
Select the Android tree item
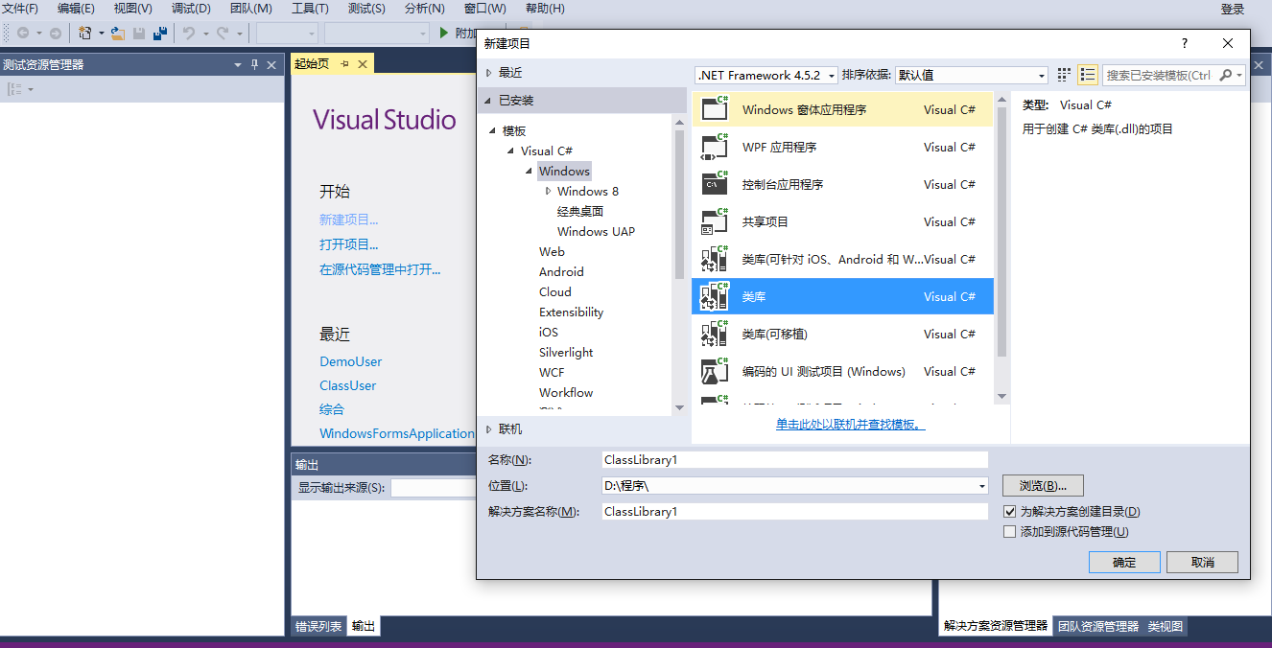(561, 271)
